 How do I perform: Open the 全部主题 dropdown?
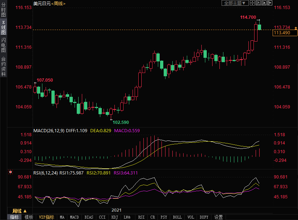pyautogui.click(x=234, y=3)
